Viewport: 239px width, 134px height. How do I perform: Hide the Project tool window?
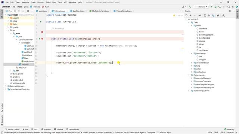click(32, 11)
